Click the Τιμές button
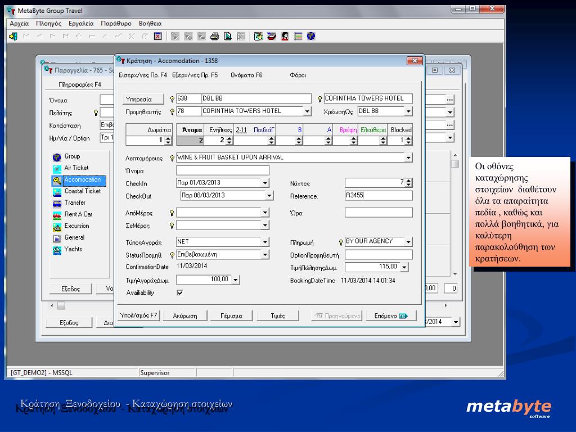 point(278,316)
